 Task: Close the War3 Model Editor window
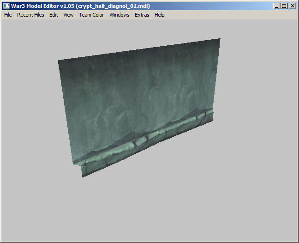293,6
